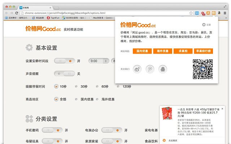Click the 价格网 extension toolbar icon
This screenshot has height=144, width=231.
(214, 13)
